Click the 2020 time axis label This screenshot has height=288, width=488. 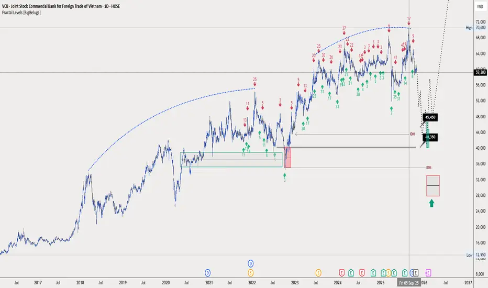[x=166, y=283]
